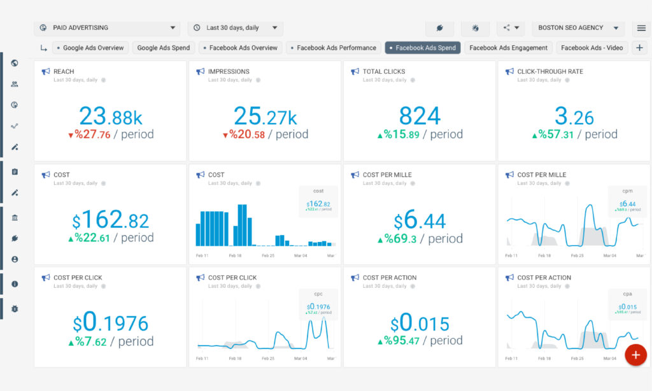Image resolution: width=652 pixels, height=391 pixels.
Task: Click the bank building icon in sidebar
Action: pyautogui.click(x=15, y=218)
